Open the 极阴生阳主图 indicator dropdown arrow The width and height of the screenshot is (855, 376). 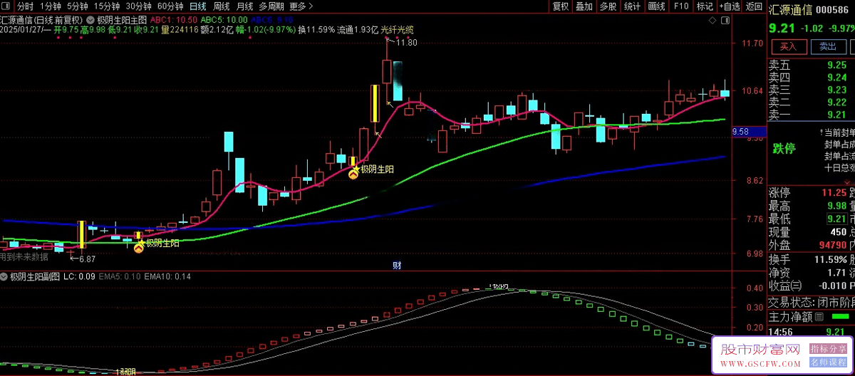[90, 19]
